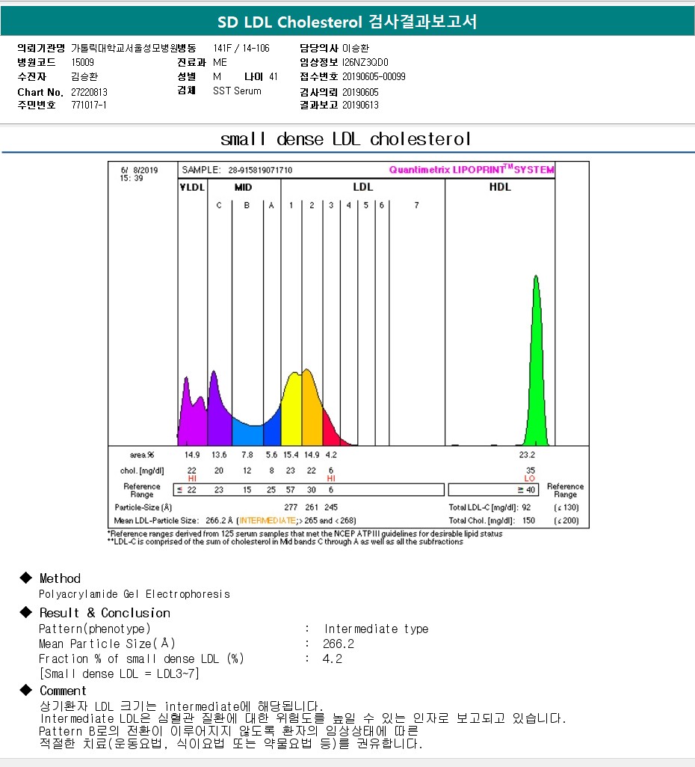
Task: Select the attending doctor name "이승환"
Action: click(356, 48)
